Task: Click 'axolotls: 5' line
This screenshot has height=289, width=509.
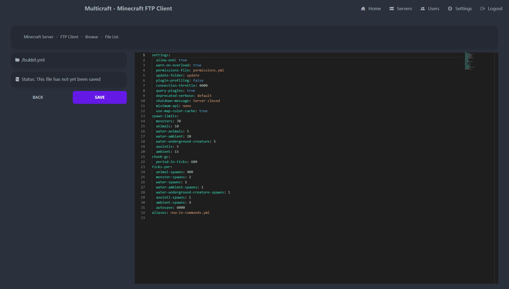Action: click(x=167, y=147)
